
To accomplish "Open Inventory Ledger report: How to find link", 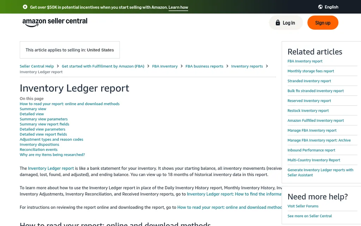I will pos(234,194).
